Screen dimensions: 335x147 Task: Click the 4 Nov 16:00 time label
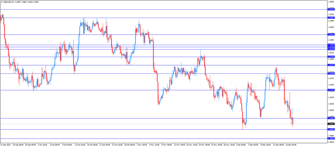click(x=154, y=145)
